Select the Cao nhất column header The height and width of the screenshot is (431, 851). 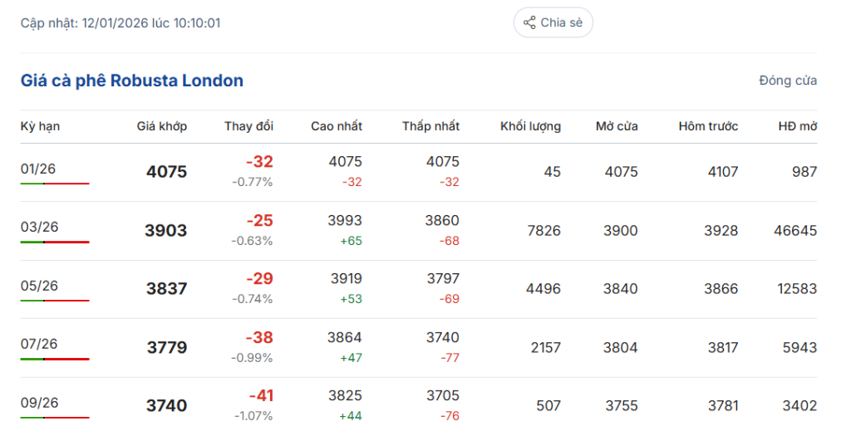(337, 126)
